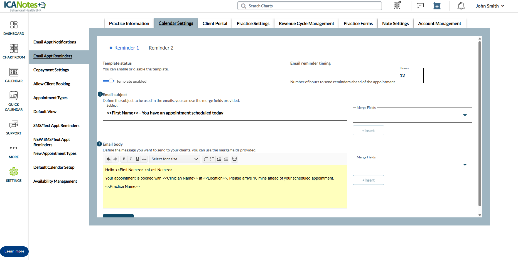Viewport: 518px width, 260px height.
Task: Click the add new chart cabinet icon
Action: 397,5
